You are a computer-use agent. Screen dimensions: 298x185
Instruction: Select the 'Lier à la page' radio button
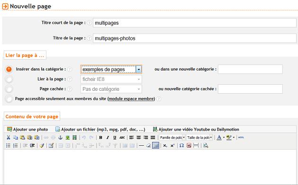click(x=9, y=79)
